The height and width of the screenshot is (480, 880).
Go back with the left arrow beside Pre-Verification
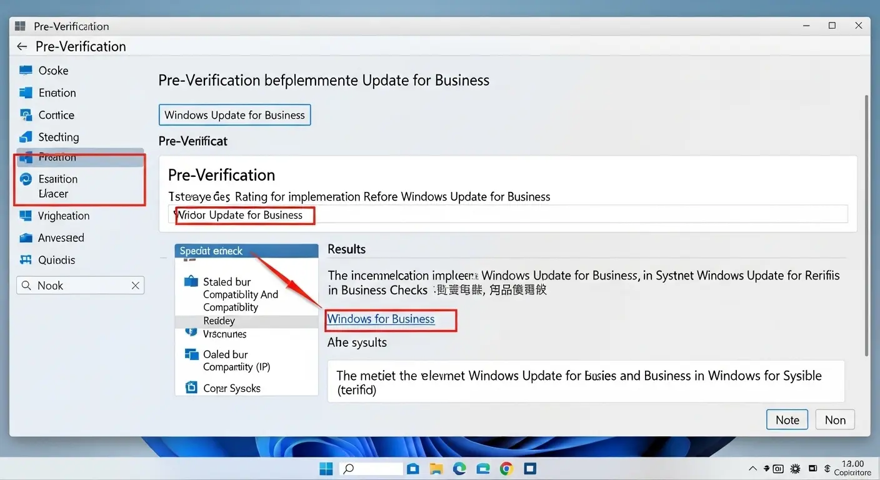coord(22,46)
